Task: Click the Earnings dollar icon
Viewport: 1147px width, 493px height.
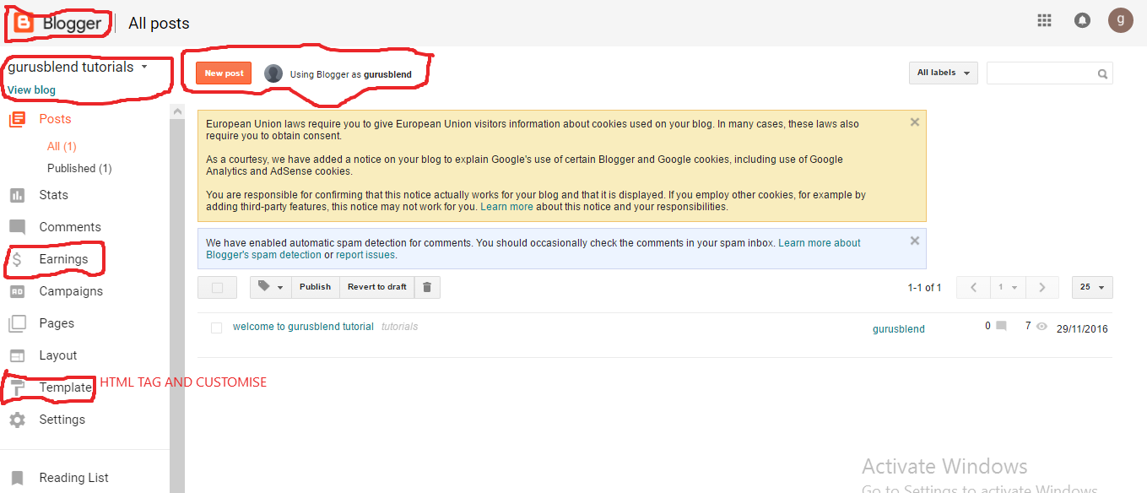Action: tap(17, 259)
